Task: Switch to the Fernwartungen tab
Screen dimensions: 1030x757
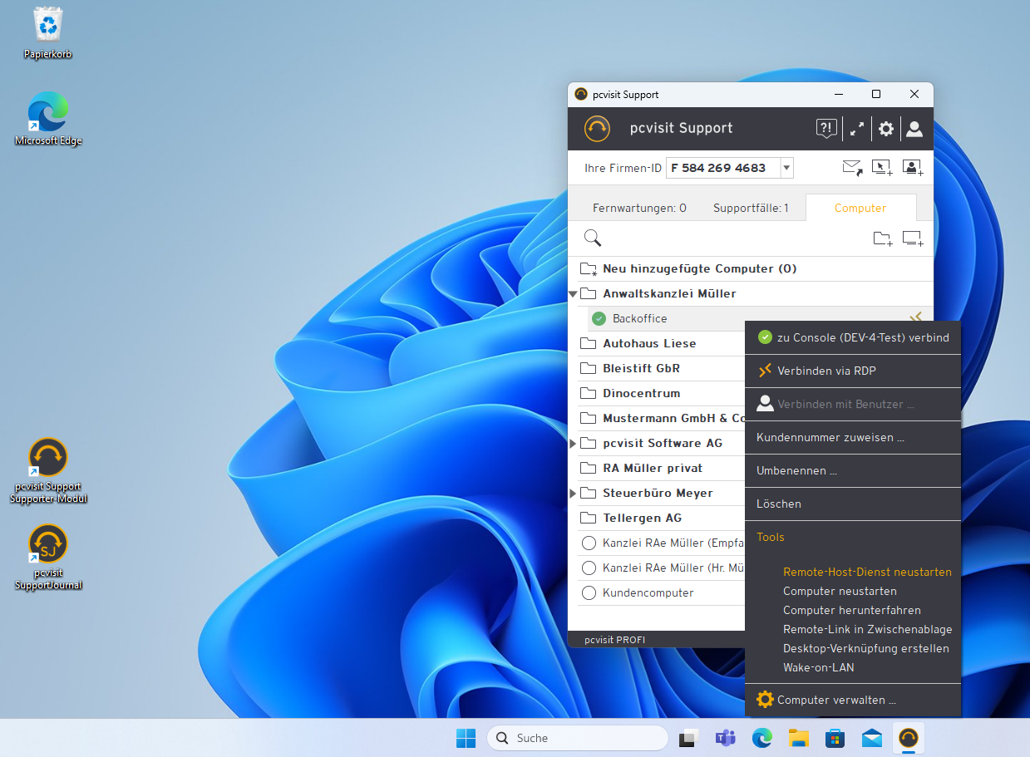Action: coord(639,208)
